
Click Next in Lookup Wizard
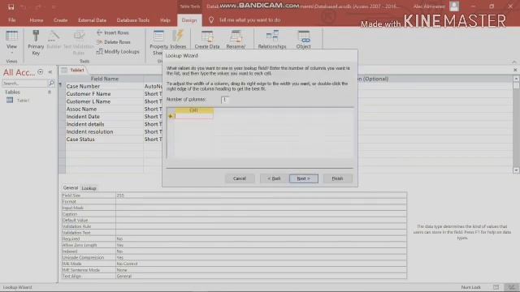[x=303, y=178]
